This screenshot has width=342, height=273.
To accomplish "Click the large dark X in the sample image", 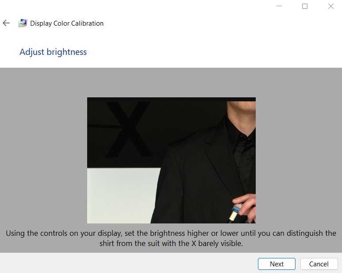I will tap(128, 130).
